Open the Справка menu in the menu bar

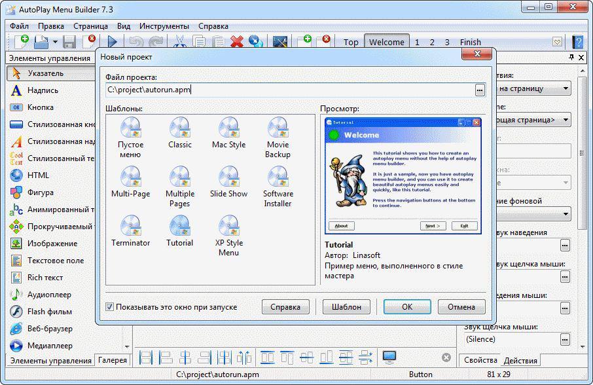click(x=213, y=26)
